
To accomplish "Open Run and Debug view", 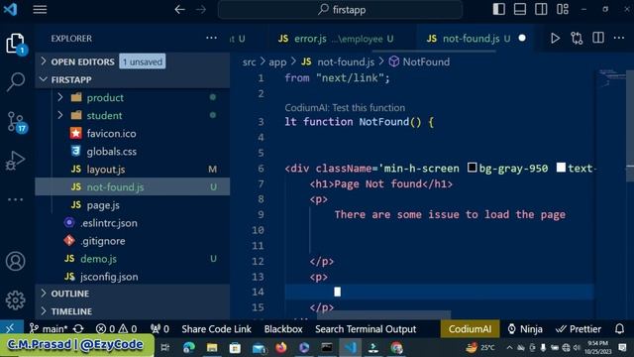I will (x=16, y=161).
